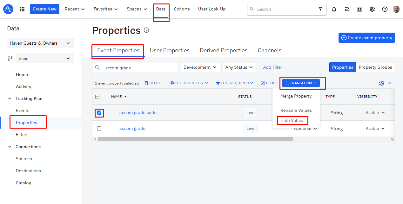
Task: Go to Home in sidebar
Action: 22,74
